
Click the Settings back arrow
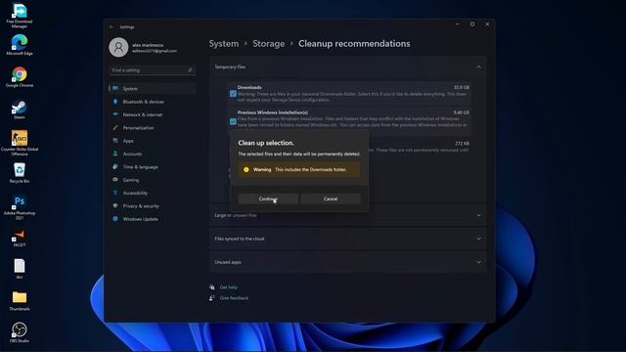[x=111, y=26]
